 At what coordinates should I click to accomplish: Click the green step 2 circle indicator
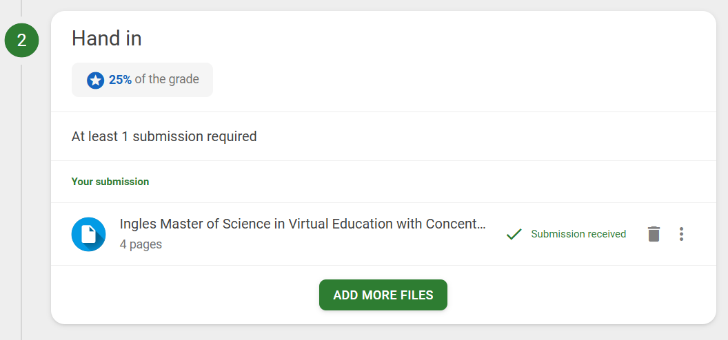(x=22, y=41)
